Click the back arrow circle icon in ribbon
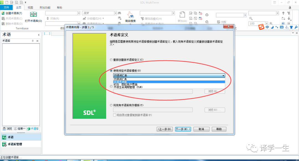 point(283,24)
